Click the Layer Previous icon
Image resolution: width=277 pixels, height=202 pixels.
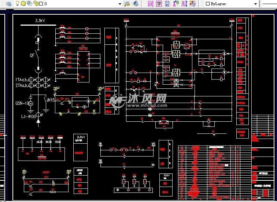tap(136, 4)
